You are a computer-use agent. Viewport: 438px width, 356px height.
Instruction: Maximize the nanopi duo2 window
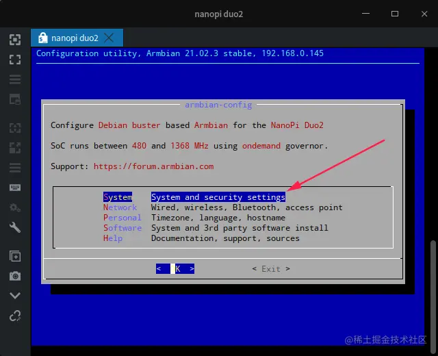[x=395, y=14]
